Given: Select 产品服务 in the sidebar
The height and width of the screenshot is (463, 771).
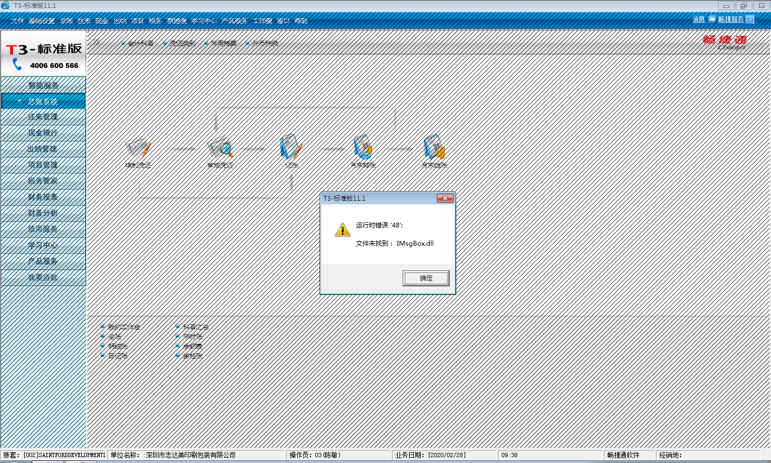Looking at the screenshot, I should pyautogui.click(x=43, y=261).
